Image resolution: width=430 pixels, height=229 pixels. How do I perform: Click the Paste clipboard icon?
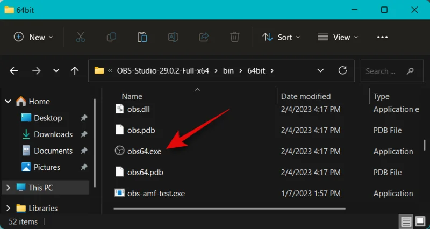(142, 37)
